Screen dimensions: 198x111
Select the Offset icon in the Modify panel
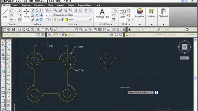click(37, 15)
